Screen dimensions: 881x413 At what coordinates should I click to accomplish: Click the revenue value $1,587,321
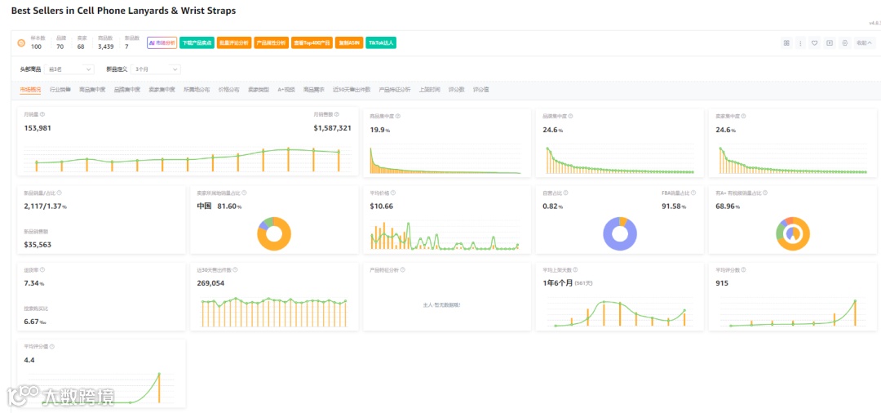pyautogui.click(x=332, y=127)
